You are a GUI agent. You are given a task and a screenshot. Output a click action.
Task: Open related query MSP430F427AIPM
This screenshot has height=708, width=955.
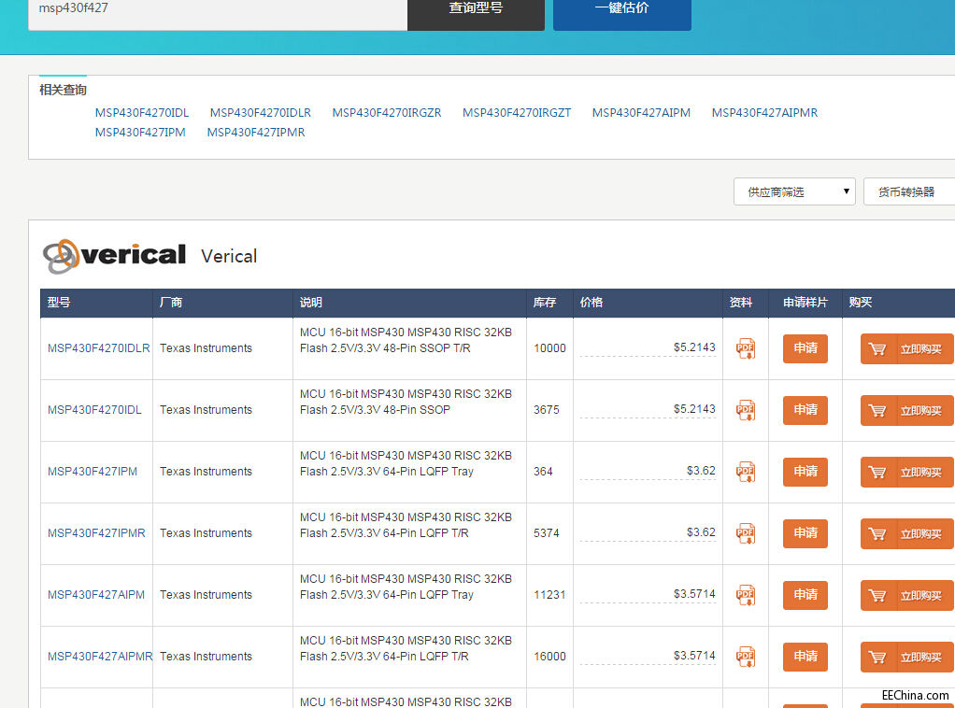point(641,113)
